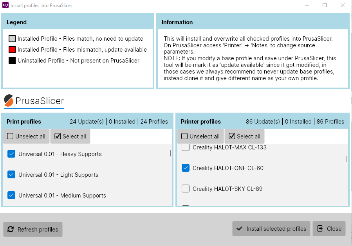
Task: Click the gray Installed Profile legend swatch
Action: 12,39
